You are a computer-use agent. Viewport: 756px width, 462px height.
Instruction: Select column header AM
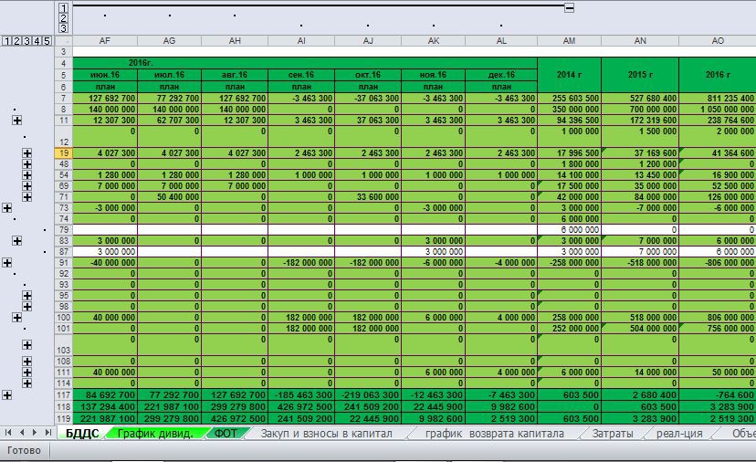[569, 41]
